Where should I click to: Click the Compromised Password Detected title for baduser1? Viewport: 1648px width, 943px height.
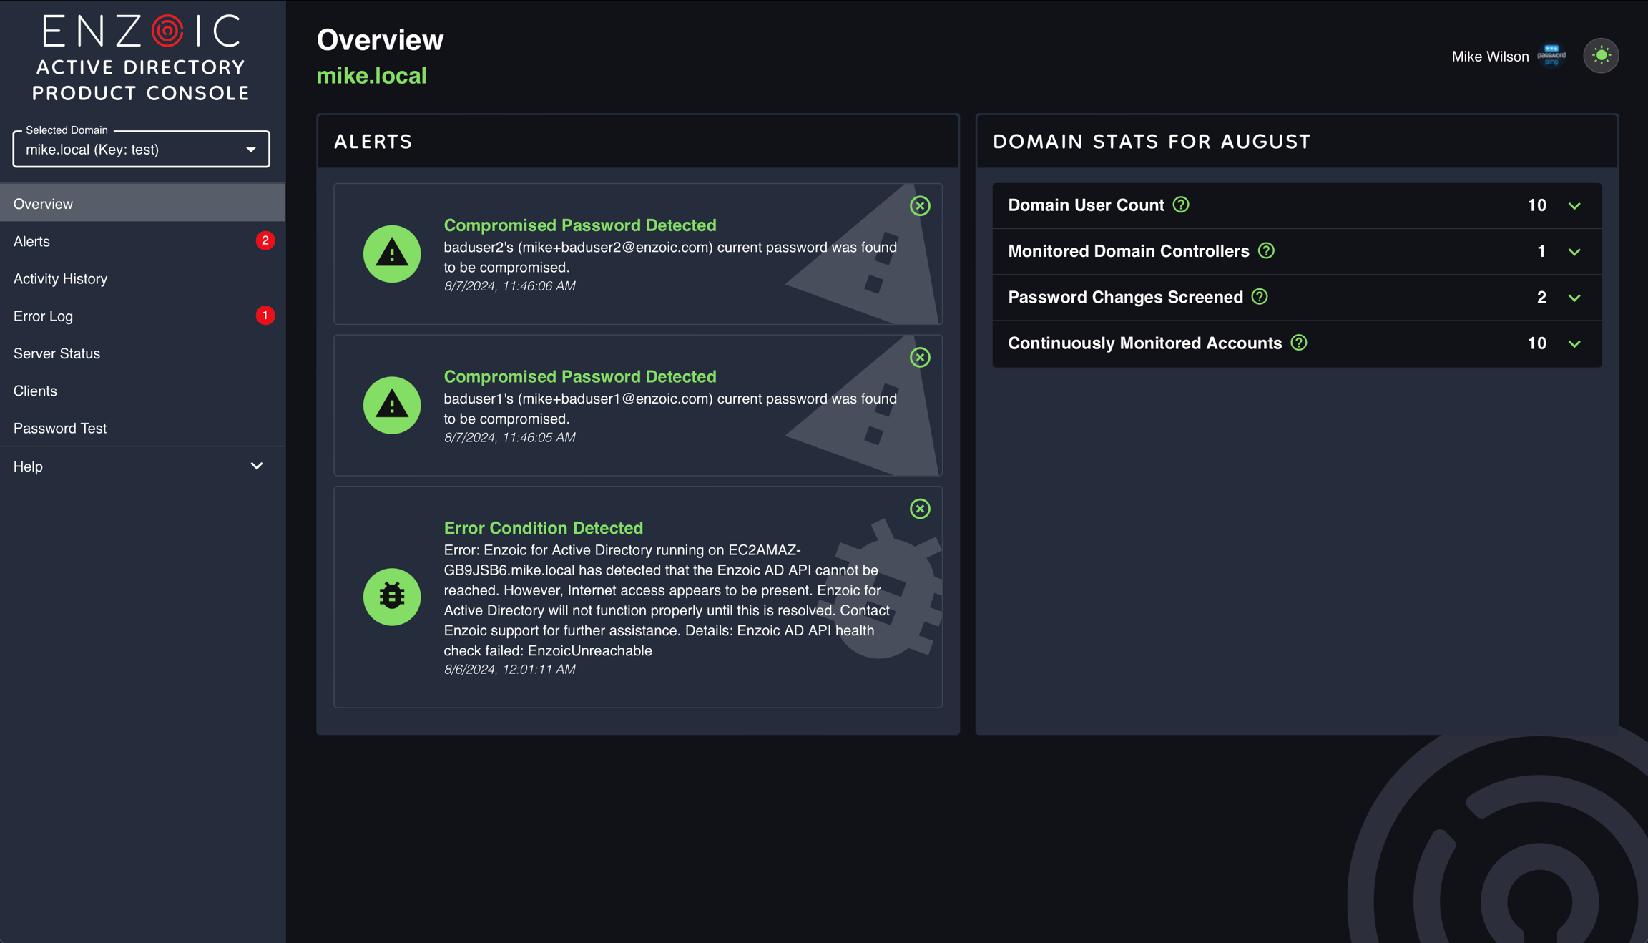pos(579,376)
